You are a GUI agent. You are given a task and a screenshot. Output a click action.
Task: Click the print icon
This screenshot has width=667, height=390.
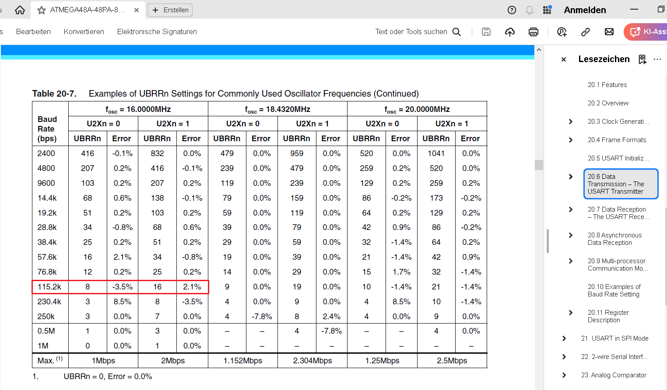[x=534, y=31]
